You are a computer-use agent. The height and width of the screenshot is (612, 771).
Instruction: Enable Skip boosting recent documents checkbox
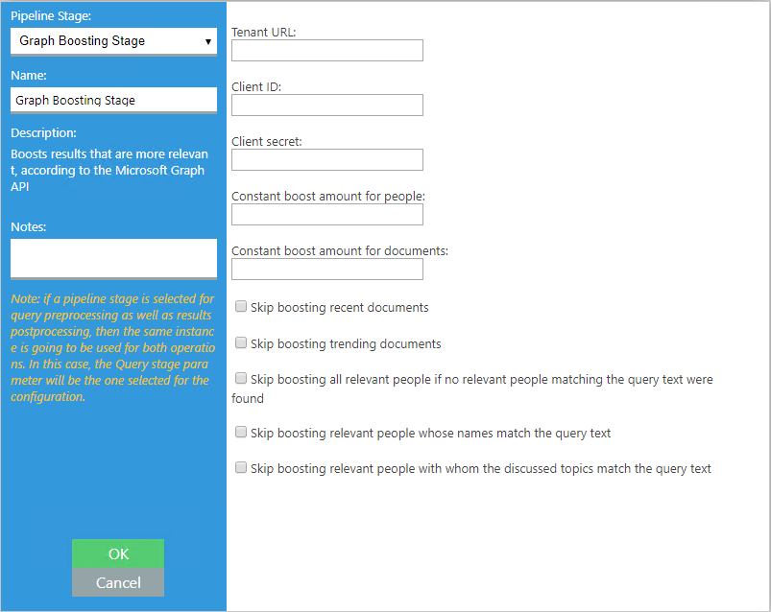click(242, 307)
